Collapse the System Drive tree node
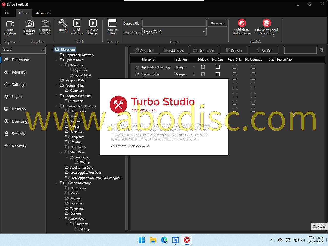Image resolution: width=328 pixels, height=246 pixels. (x=57, y=60)
